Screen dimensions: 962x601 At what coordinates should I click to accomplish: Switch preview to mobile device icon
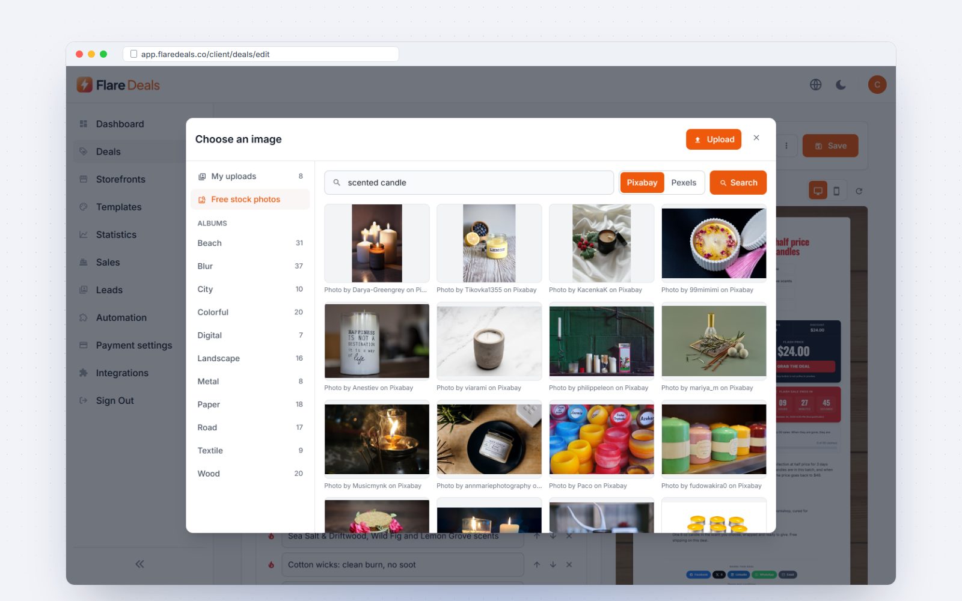pyautogui.click(x=836, y=191)
